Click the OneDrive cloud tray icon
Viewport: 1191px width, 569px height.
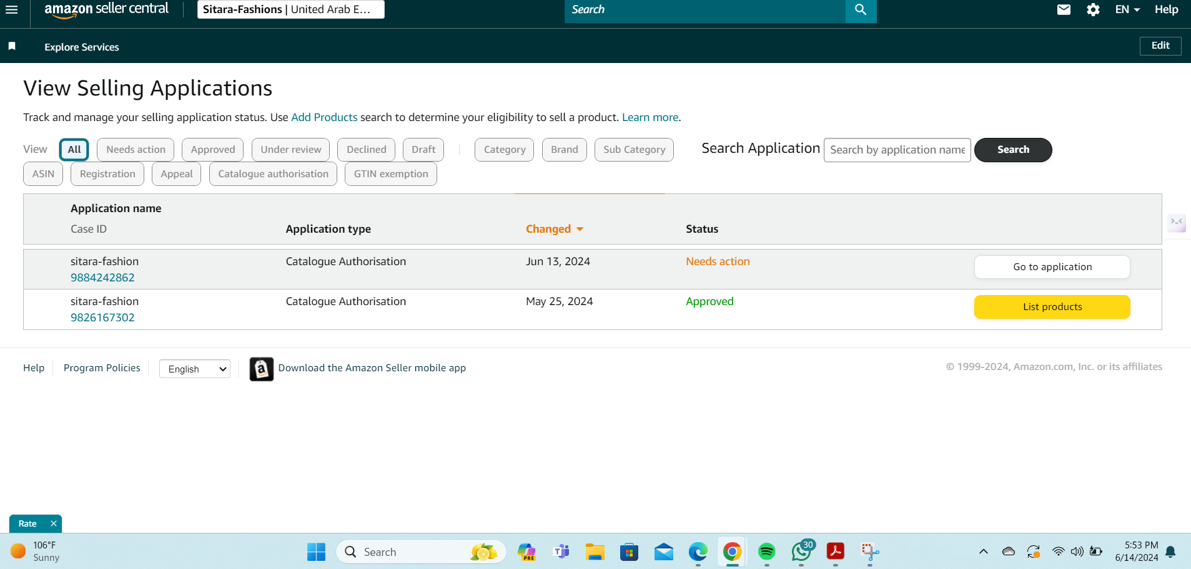tap(1008, 552)
